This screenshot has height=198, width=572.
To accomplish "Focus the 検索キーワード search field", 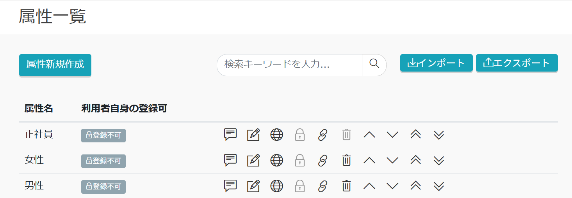I will coord(290,65).
